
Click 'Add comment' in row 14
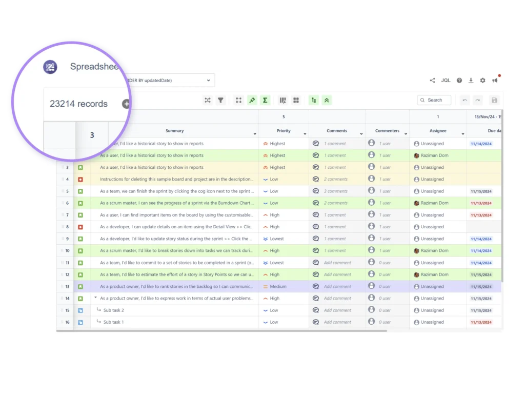pos(337,298)
